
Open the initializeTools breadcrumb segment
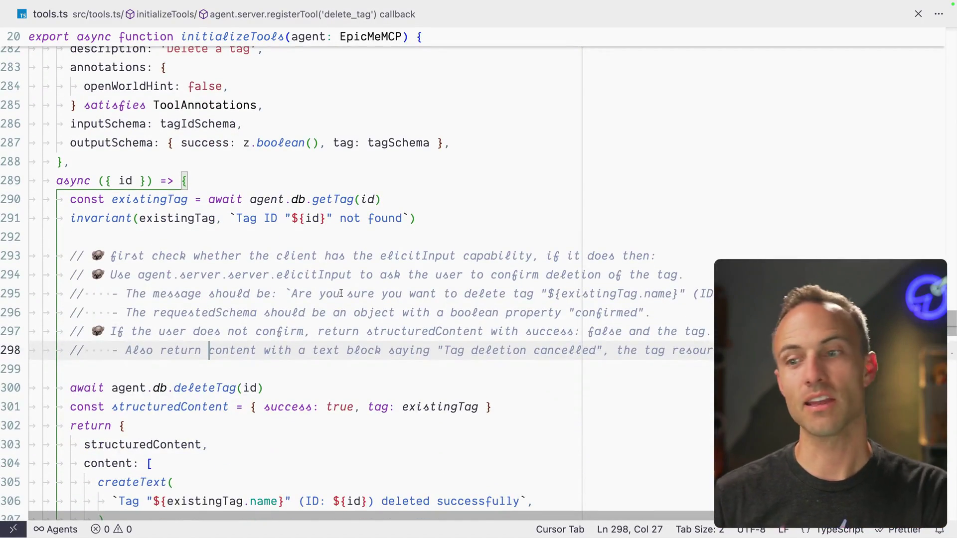point(166,14)
